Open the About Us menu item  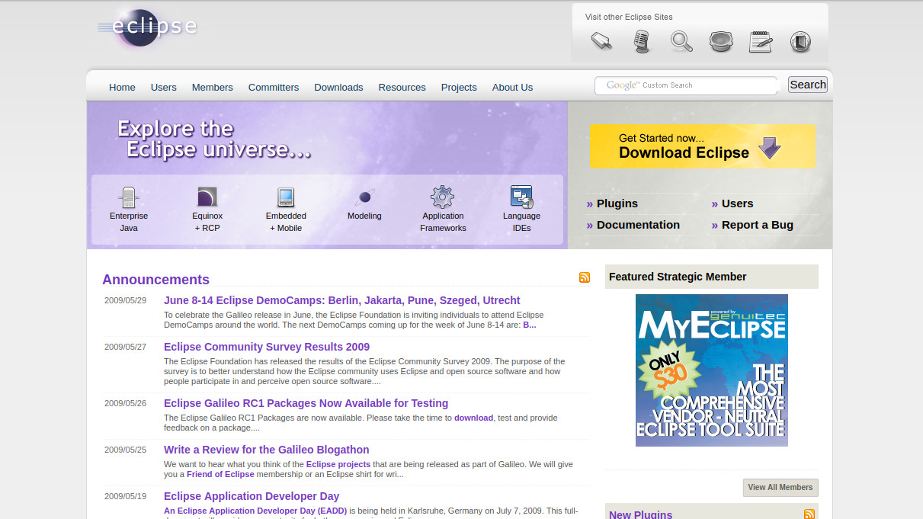coord(512,87)
